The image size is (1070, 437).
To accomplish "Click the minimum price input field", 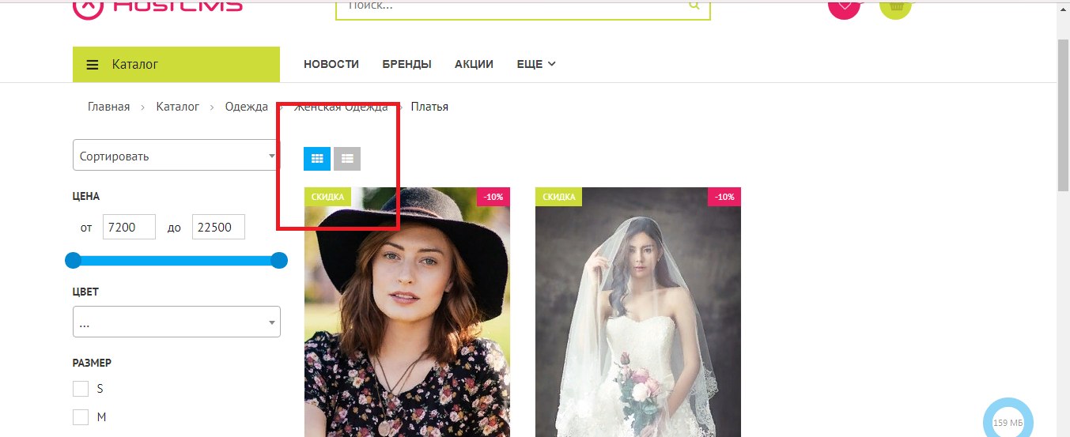I will pyautogui.click(x=129, y=227).
